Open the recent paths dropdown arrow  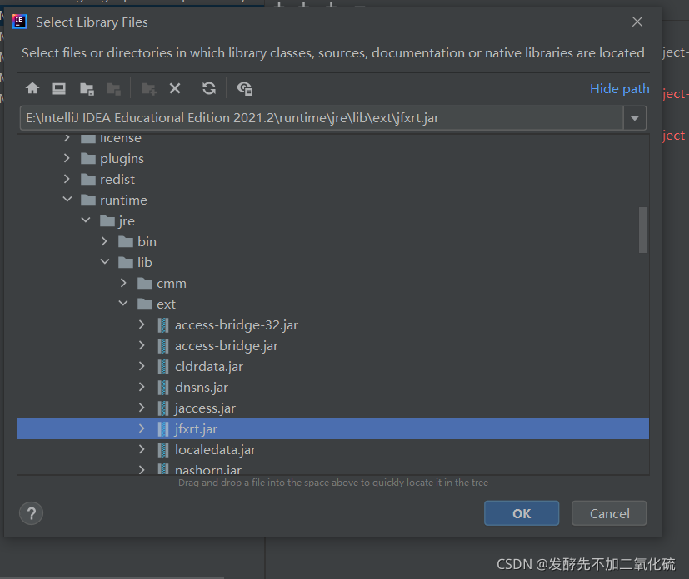point(635,118)
